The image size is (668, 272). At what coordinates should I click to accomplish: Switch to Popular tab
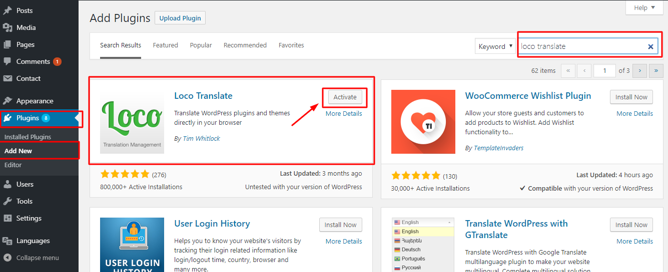coord(201,45)
